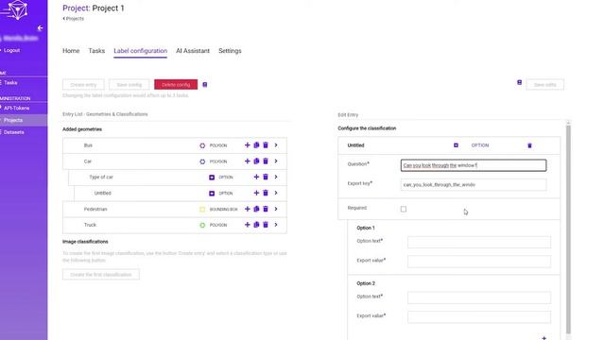The width and height of the screenshot is (605, 340).
Task: Add a child entry to Bus
Action: tap(248, 145)
